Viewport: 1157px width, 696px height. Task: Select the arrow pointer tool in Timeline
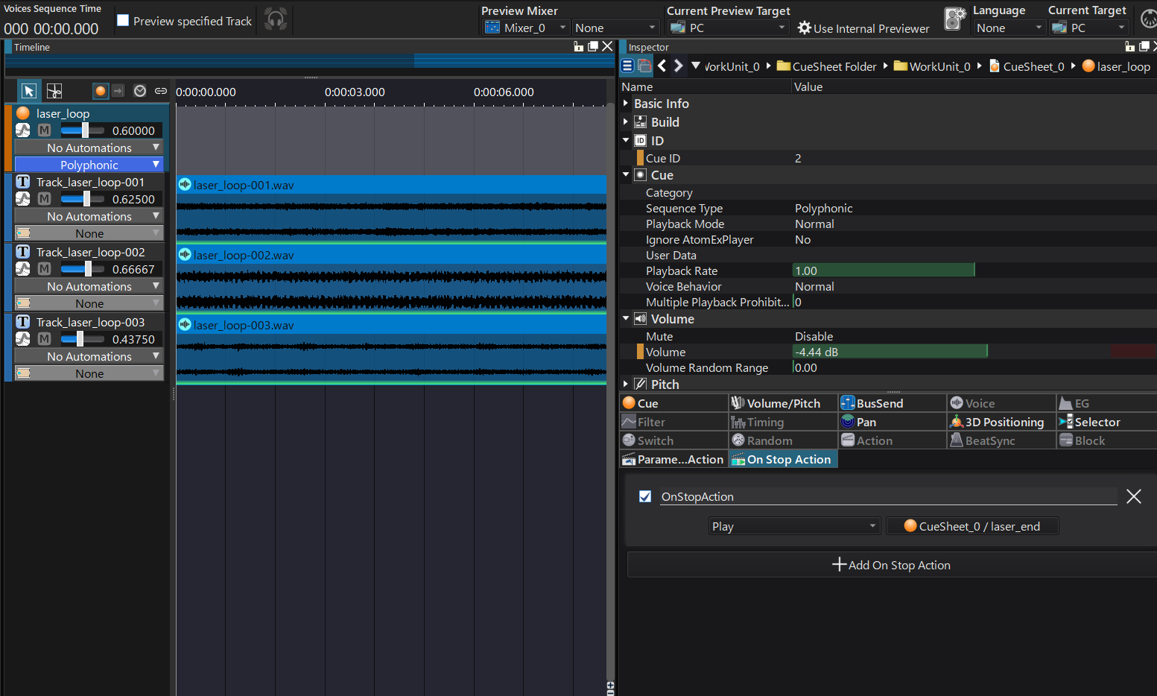pos(29,91)
